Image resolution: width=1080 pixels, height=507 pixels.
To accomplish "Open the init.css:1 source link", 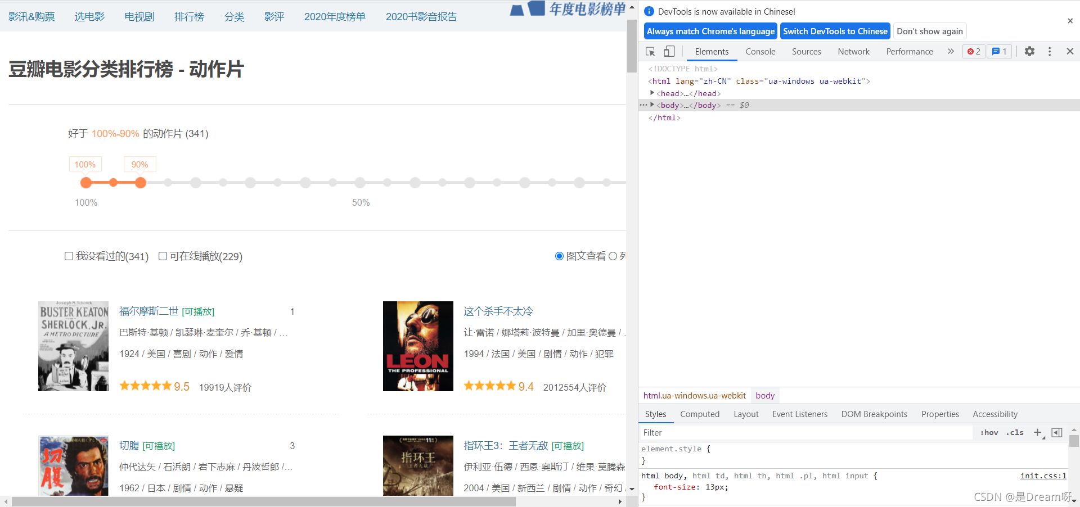I will pyautogui.click(x=1043, y=476).
